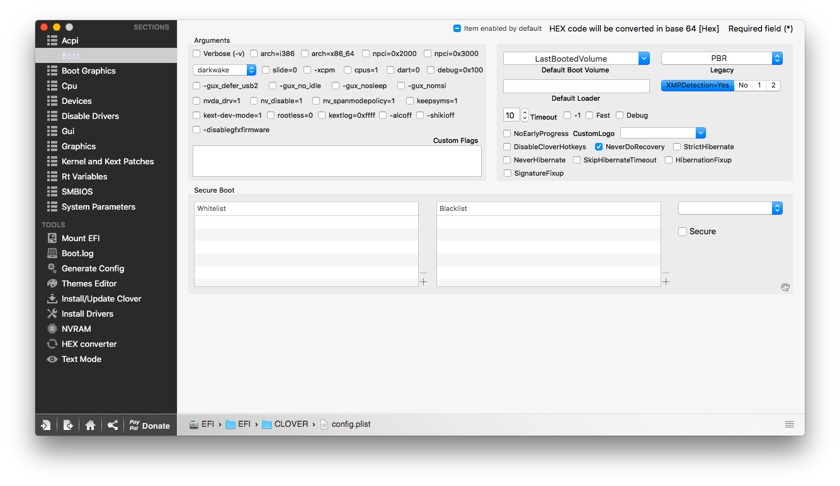This screenshot has height=486, width=840.
Task: Toggle the arch=x86_64 checkbox
Action: pyautogui.click(x=305, y=54)
